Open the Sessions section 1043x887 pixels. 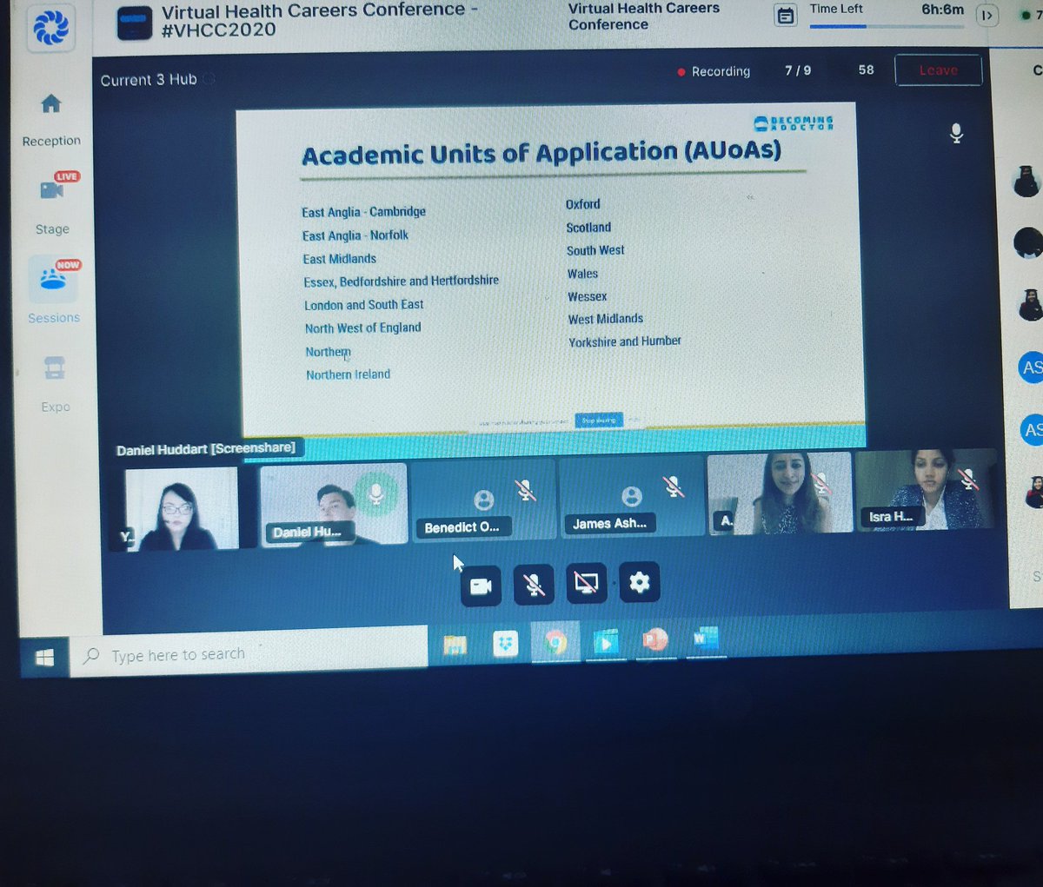pyautogui.click(x=55, y=277)
